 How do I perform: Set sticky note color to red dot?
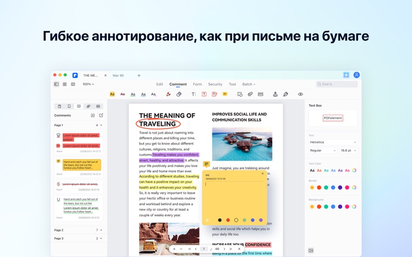pos(228,220)
